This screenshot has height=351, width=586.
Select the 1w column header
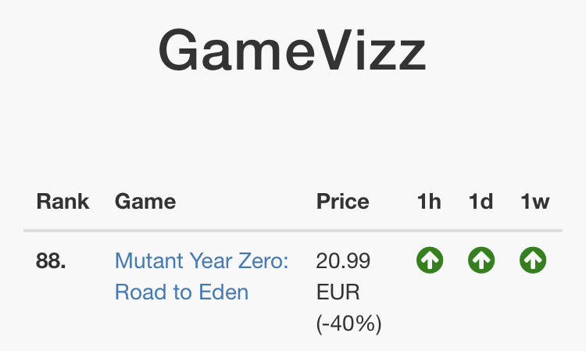click(534, 202)
